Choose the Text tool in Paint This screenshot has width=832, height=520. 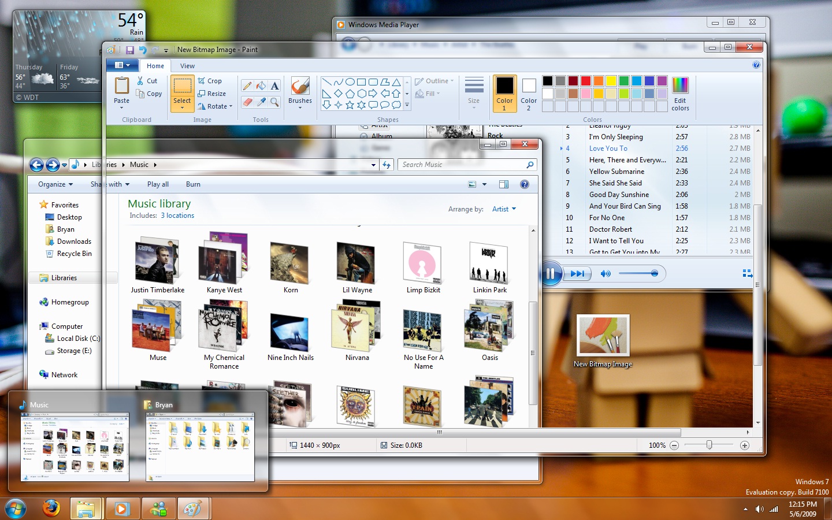click(x=275, y=86)
